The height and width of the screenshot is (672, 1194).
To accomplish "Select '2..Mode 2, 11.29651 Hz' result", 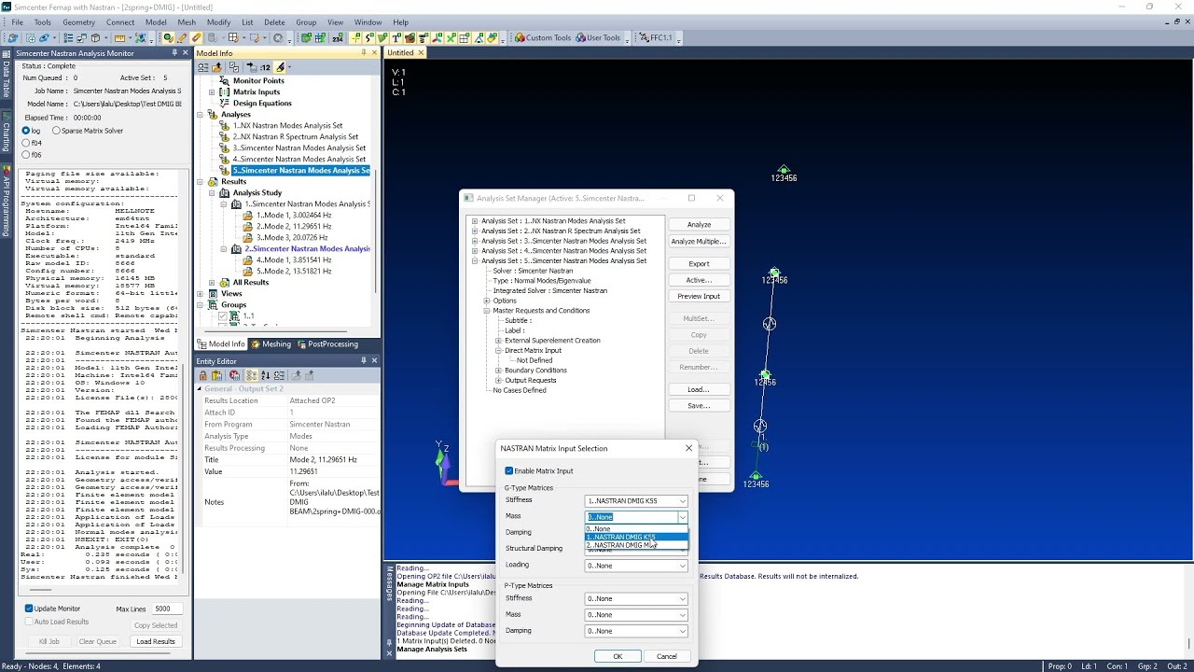I will tap(294, 226).
